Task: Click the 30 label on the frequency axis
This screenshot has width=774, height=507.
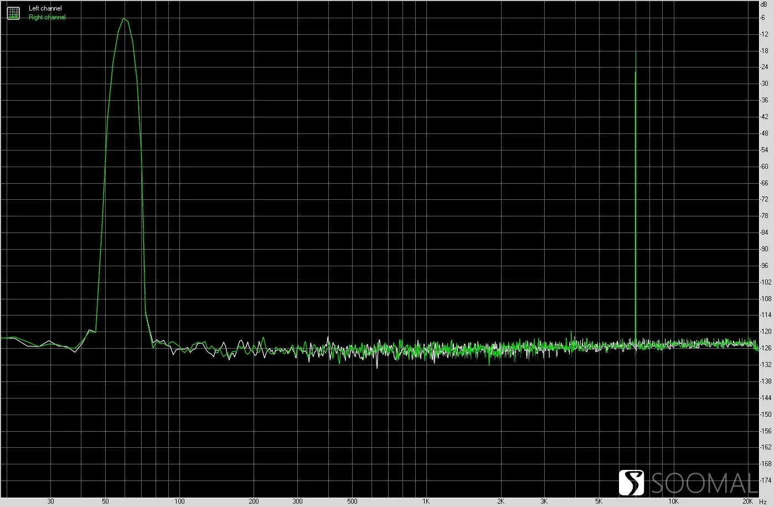Action: click(50, 501)
